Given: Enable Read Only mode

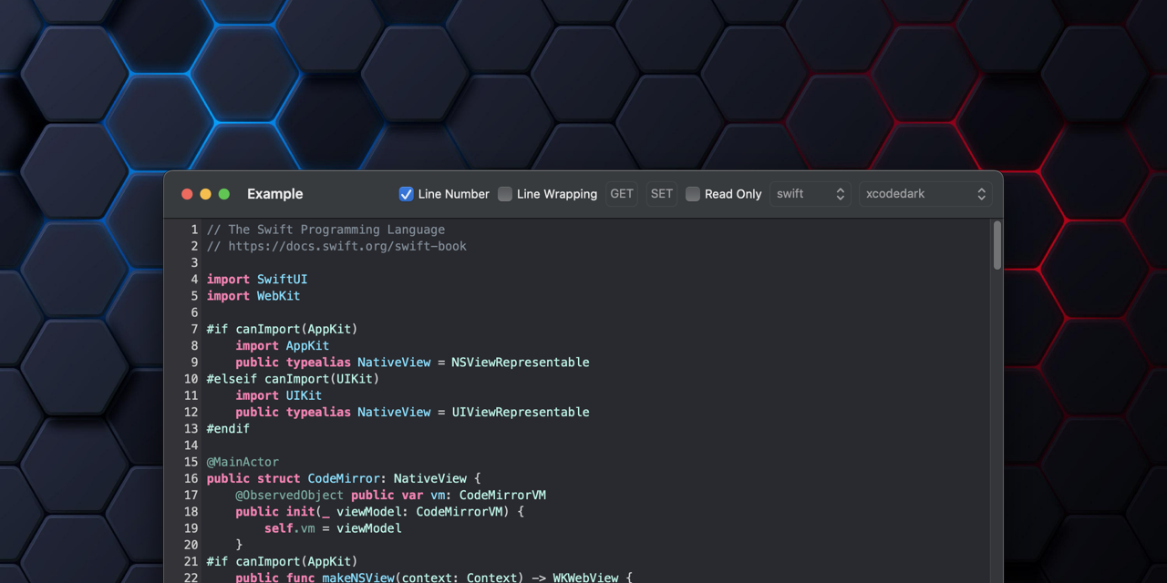Looking at the screenshot, I should click(x=693, y=193).
